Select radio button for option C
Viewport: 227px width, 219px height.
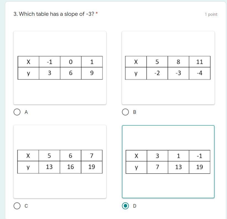[17, 206]
